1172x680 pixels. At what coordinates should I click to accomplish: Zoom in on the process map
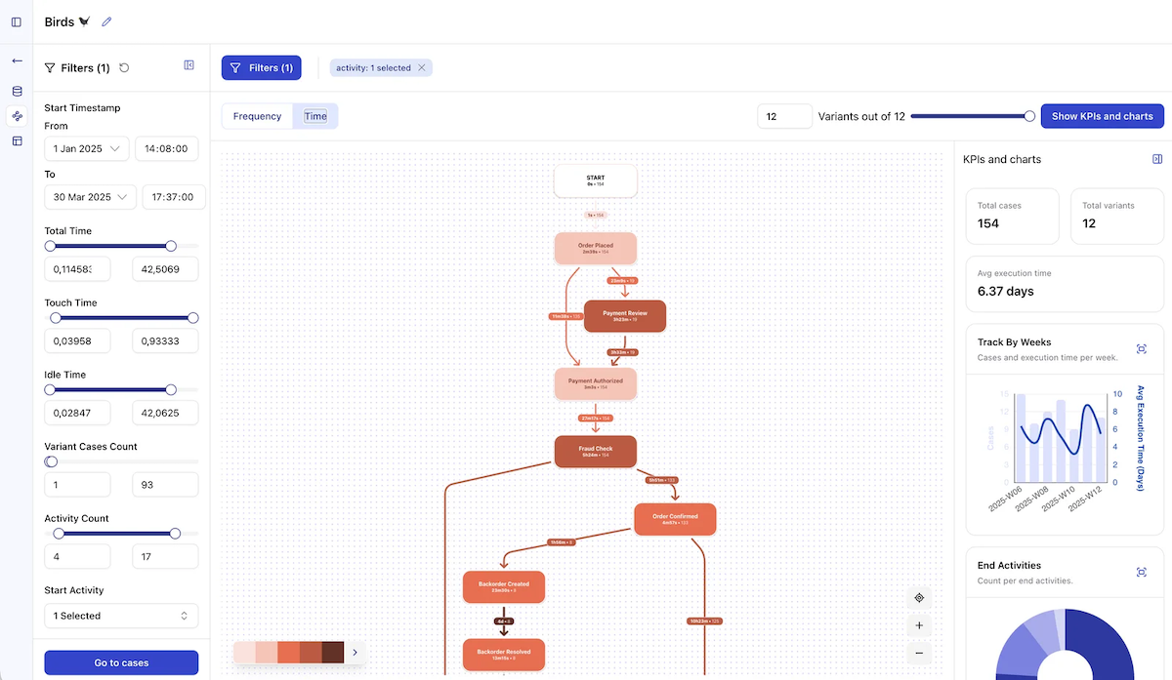(x=918, y=624)
